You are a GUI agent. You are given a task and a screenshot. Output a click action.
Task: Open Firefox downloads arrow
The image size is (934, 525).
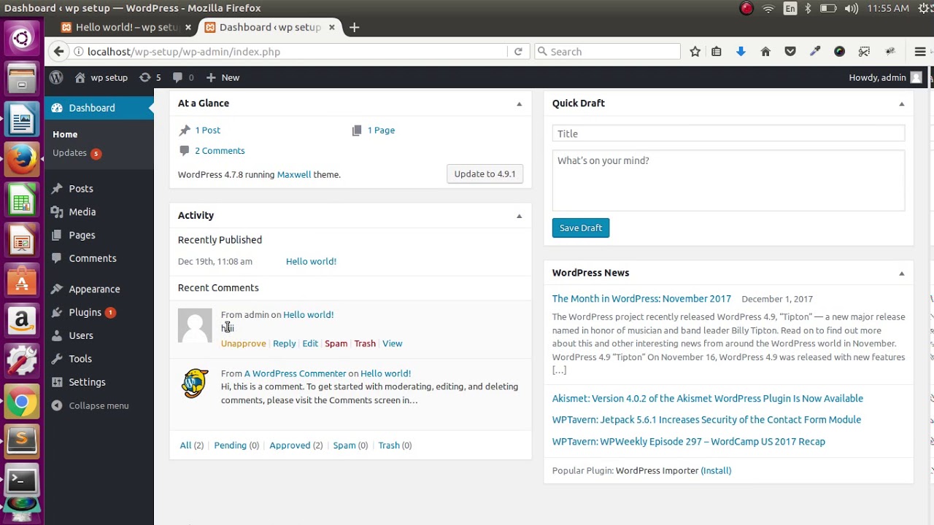[741, 52]
